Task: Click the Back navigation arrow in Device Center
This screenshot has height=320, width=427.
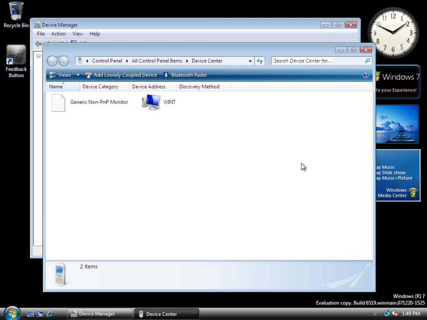Action: click(x=52, y=61)
